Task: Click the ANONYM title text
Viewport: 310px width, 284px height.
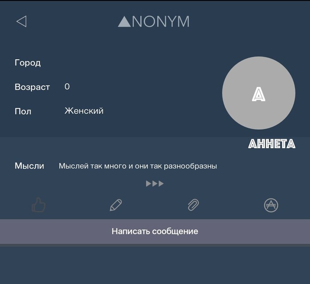Action: tap(154, 22)
